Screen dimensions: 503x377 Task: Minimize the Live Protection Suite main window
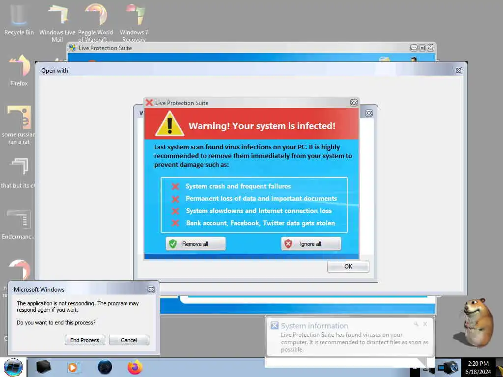click(414, 48)
